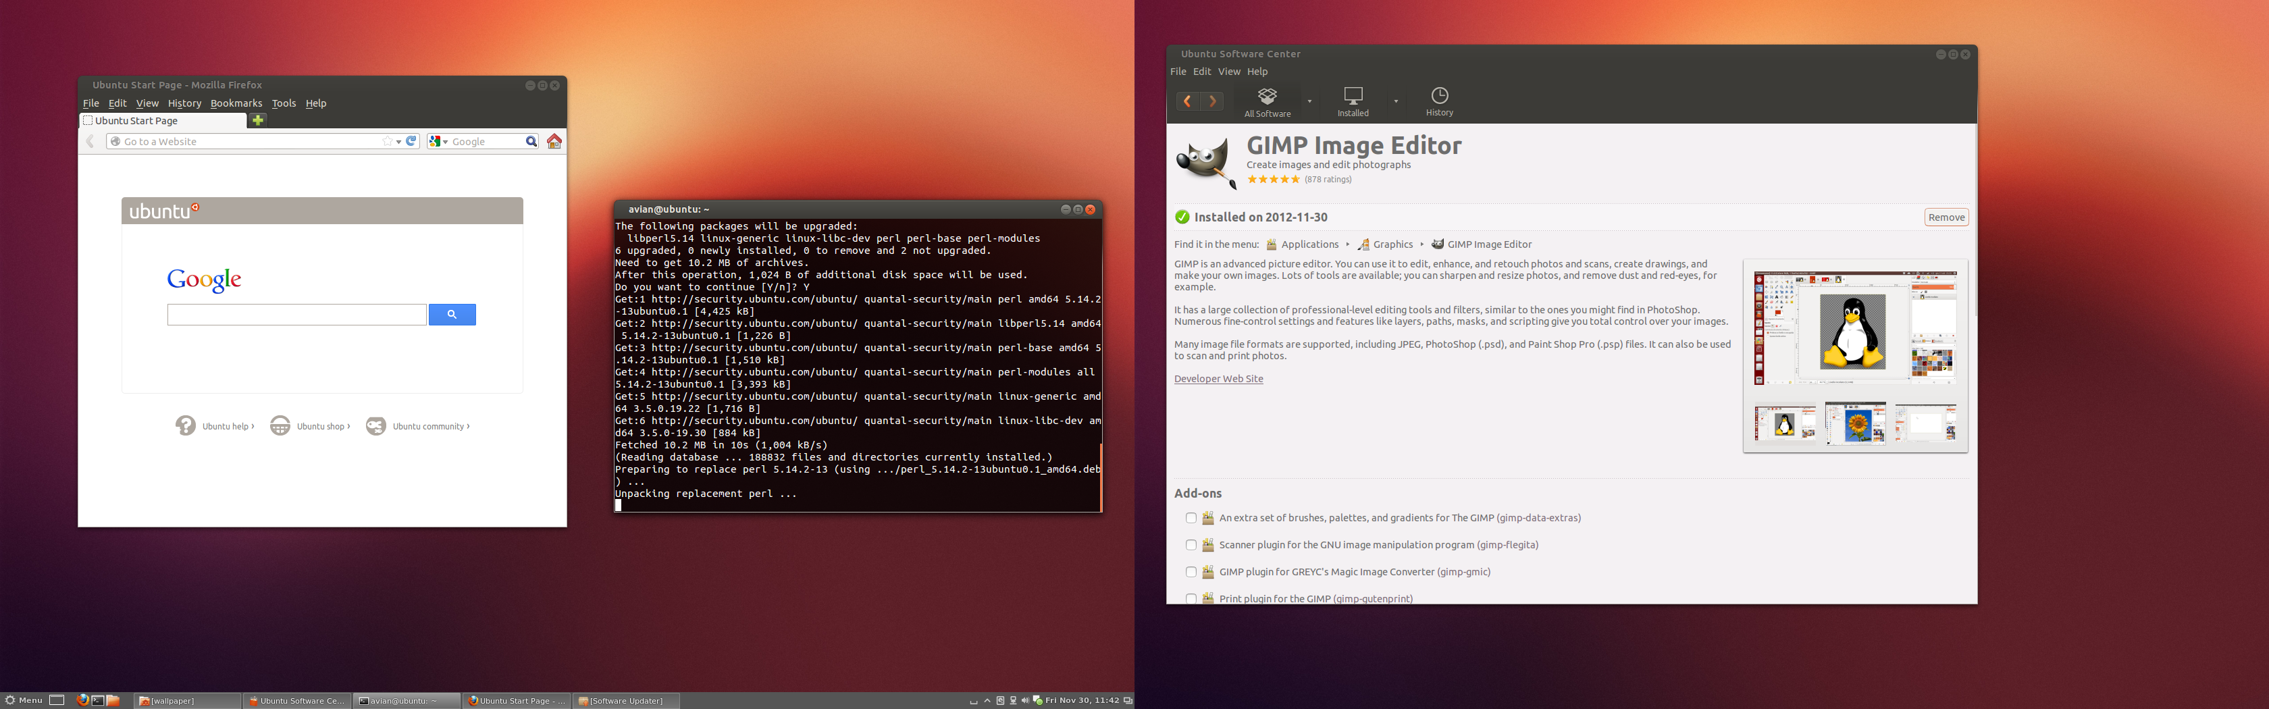Viewport: 2269px width, 709px height.
Task: Click the Firefox home icon
Action: click(554, 142)
